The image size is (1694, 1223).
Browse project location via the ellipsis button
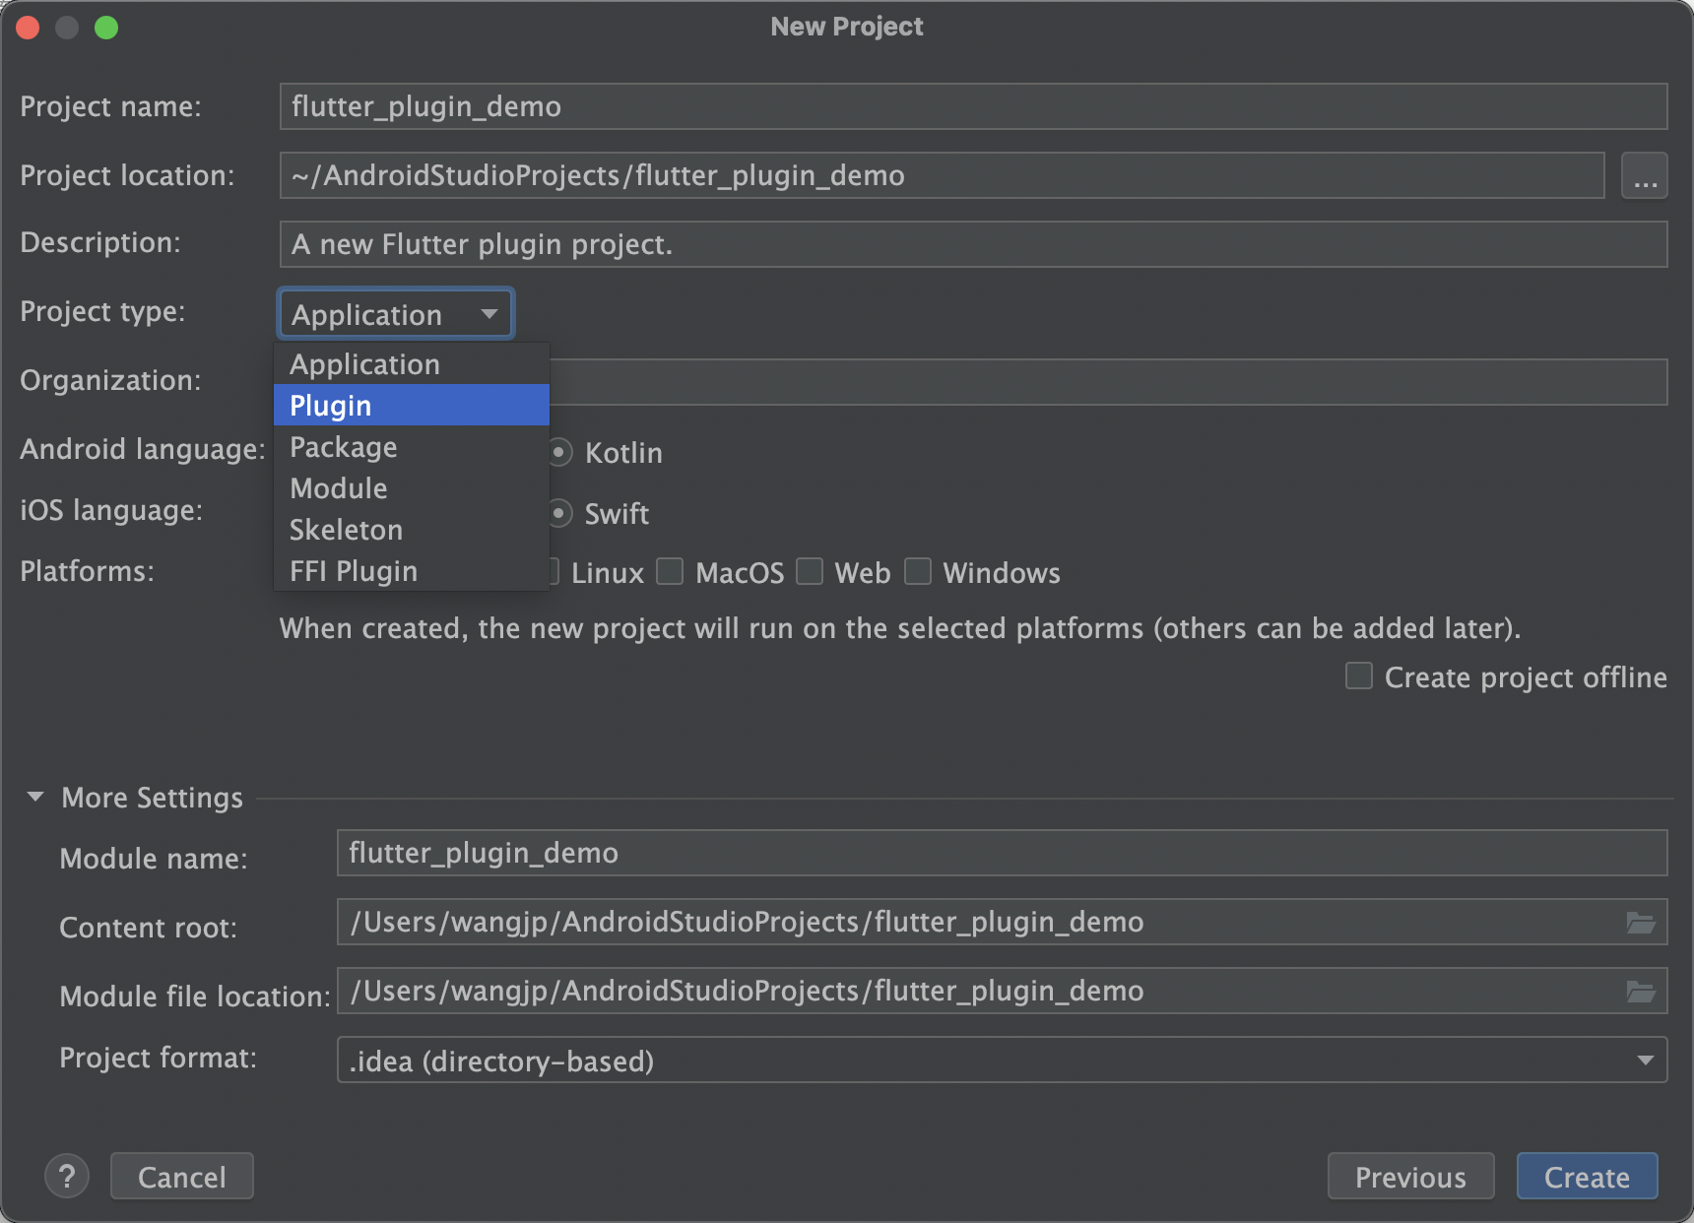pos(1644,175)
